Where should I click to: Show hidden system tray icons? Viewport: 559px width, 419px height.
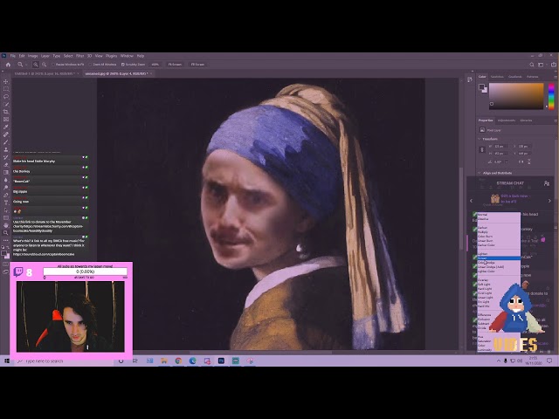[499, 361]
